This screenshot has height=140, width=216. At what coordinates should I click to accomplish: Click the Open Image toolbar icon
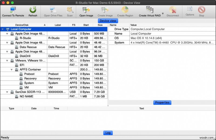(86, 10)
